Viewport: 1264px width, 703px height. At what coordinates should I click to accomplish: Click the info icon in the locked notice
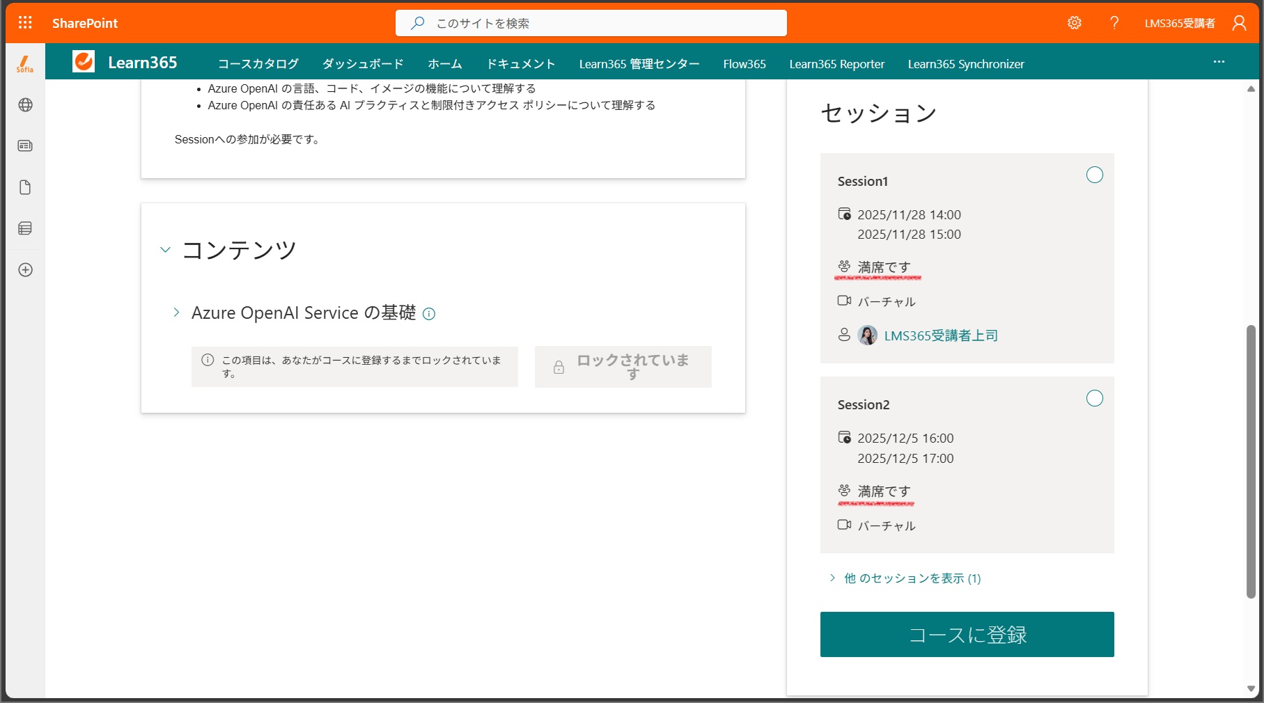(x=208, y=360)
